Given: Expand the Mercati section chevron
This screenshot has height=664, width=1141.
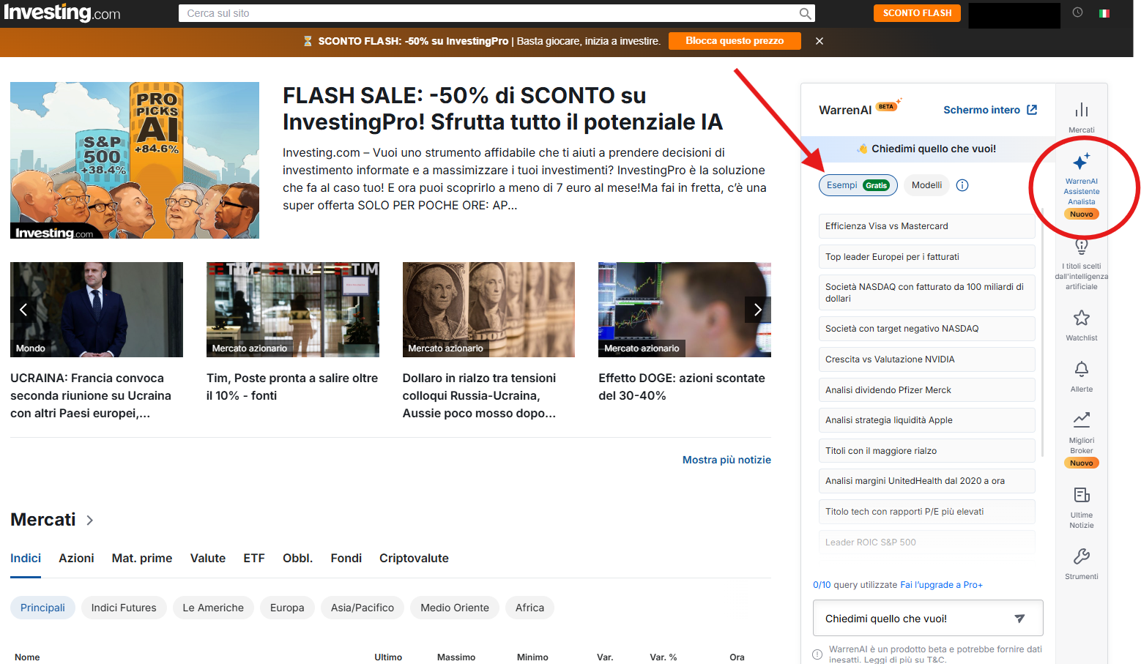Looking at the screenshot, I should (x=90, y=521).
